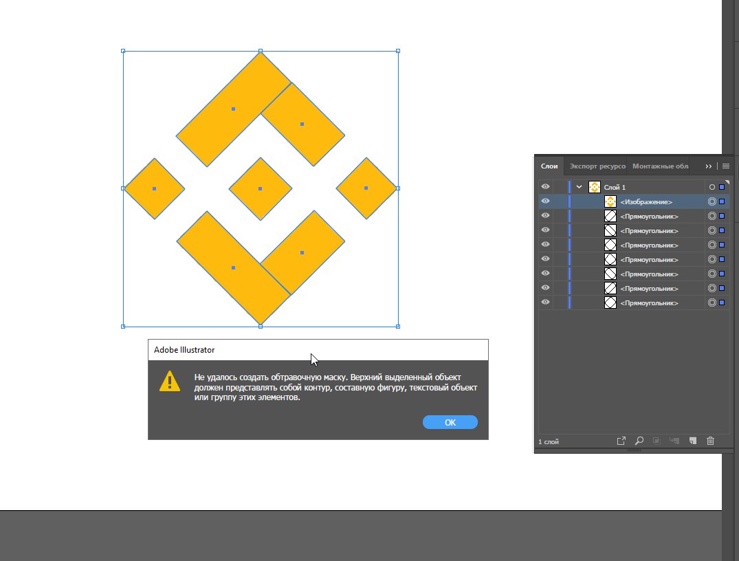Open the Монтажные области tab
Screen dimensions: 739x561
(x=660, y=166)
